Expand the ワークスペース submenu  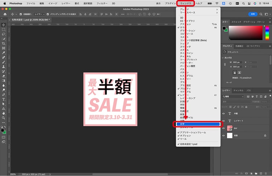[x=198, y=13]
